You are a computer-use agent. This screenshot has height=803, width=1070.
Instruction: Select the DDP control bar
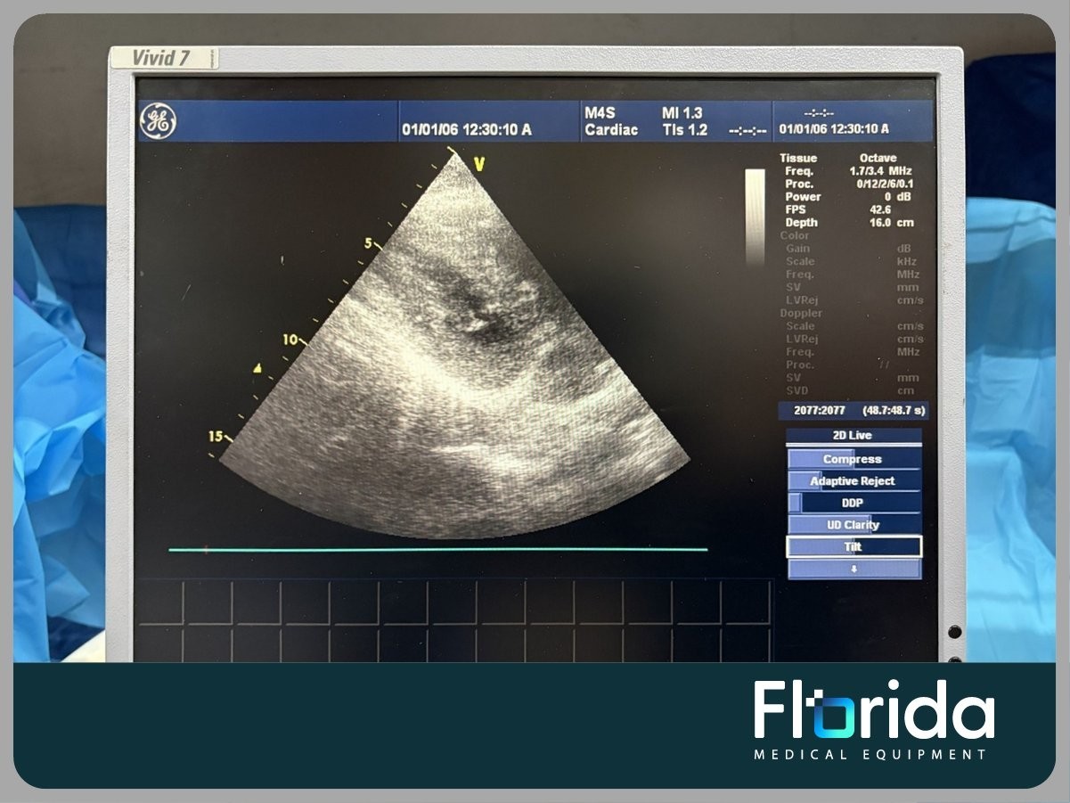(853, 503)
